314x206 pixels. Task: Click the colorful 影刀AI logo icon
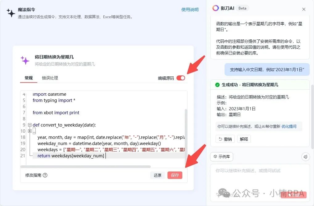tap(216, 8)
